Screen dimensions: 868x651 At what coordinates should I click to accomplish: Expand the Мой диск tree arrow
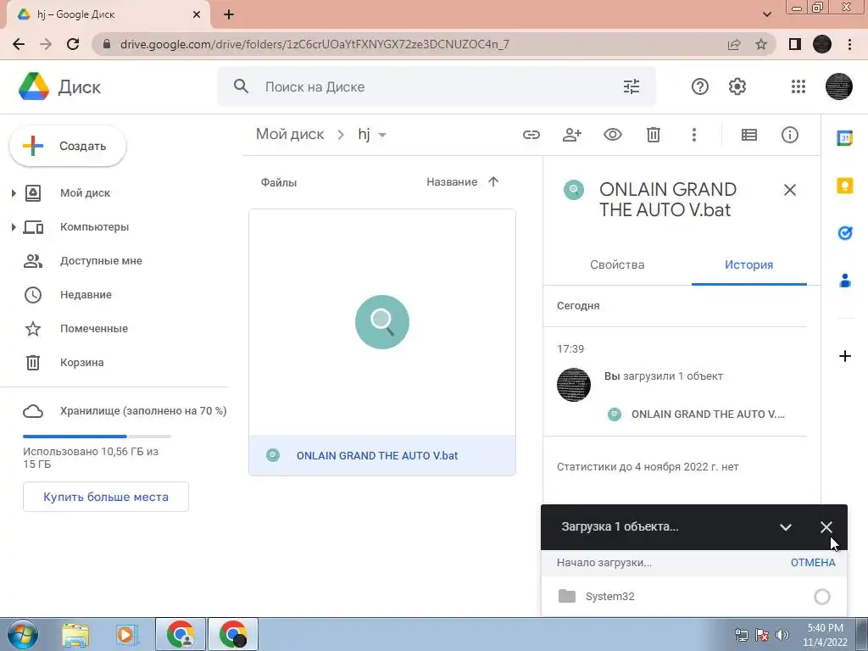coord(14,193)
